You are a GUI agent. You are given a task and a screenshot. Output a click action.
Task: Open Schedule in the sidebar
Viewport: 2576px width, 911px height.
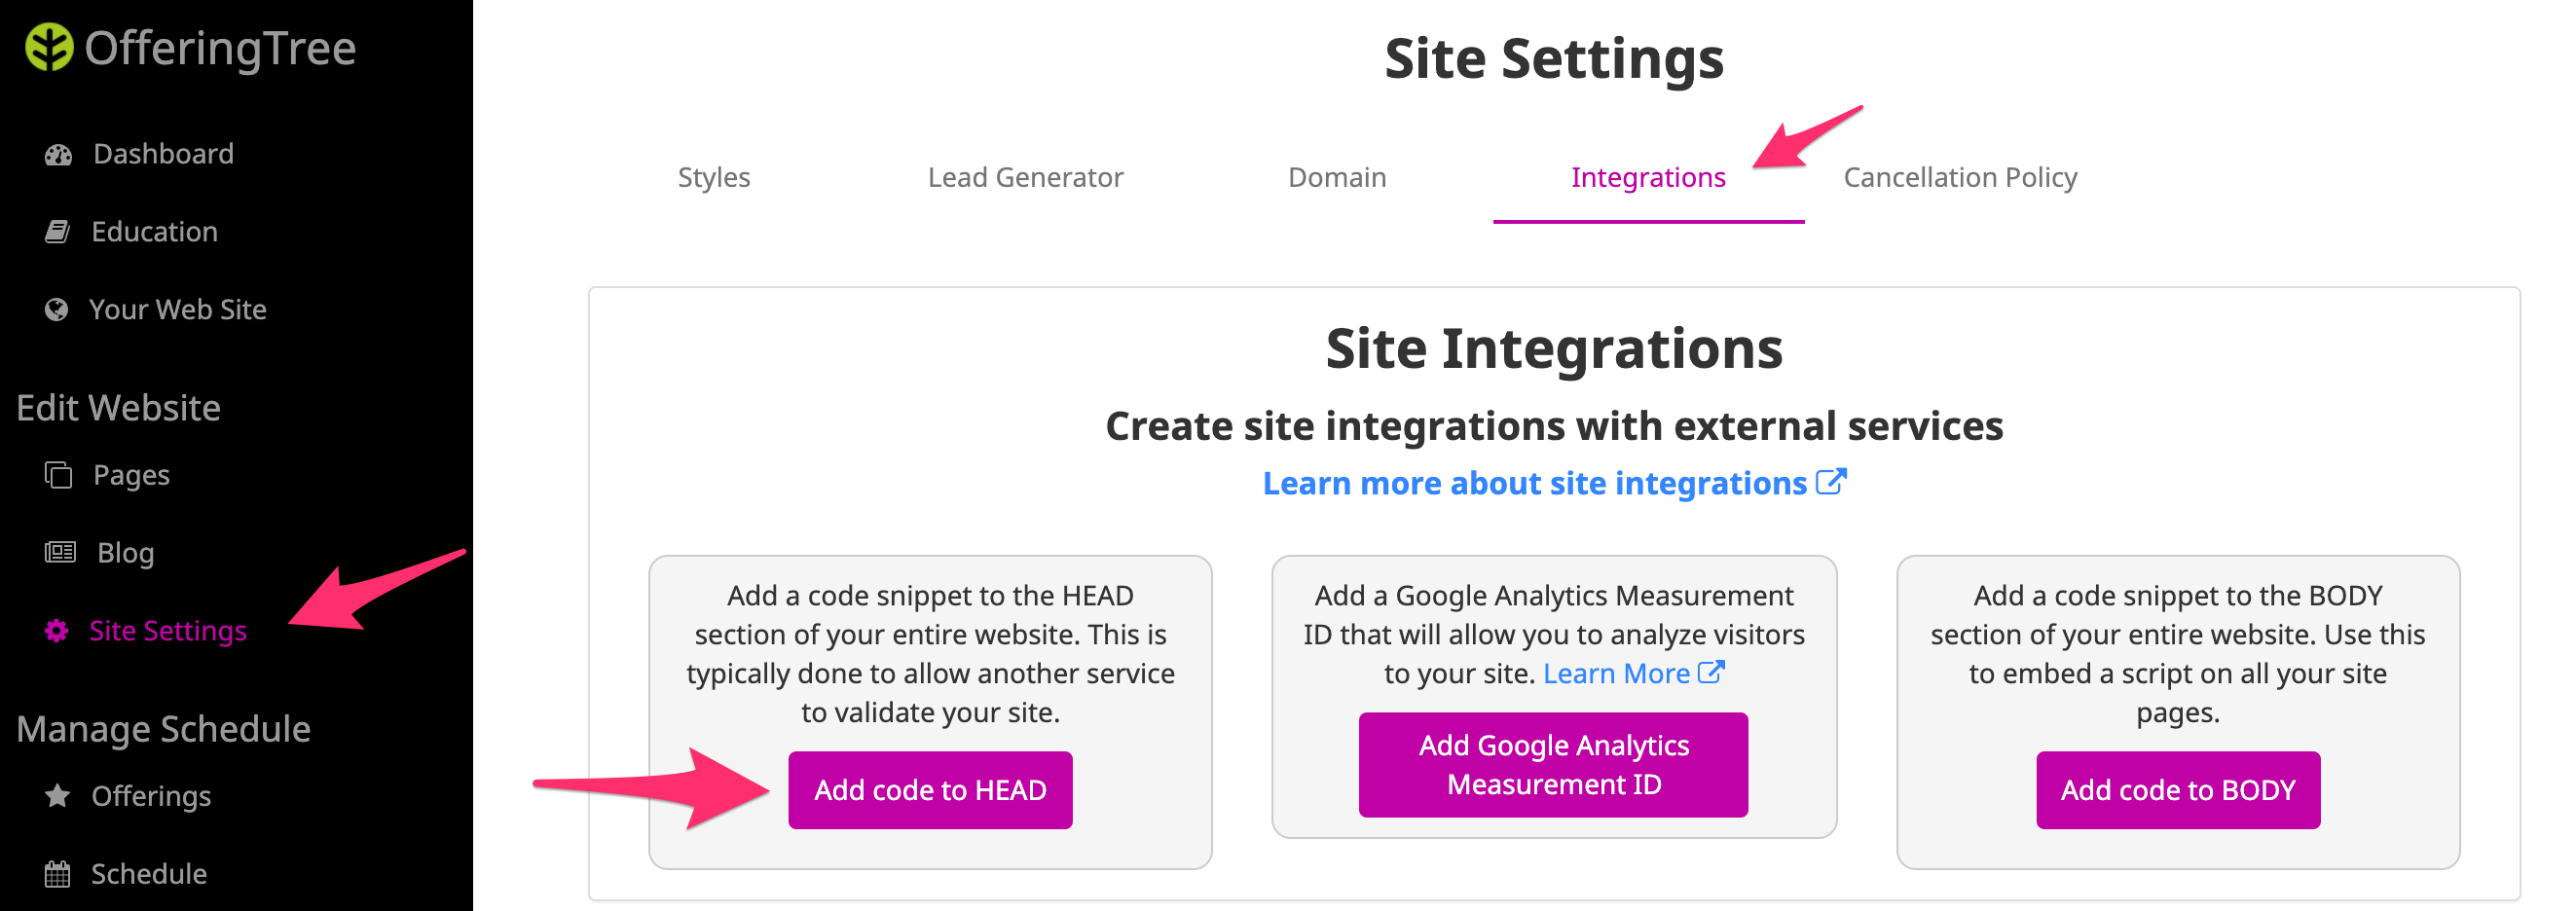point(149,874)
